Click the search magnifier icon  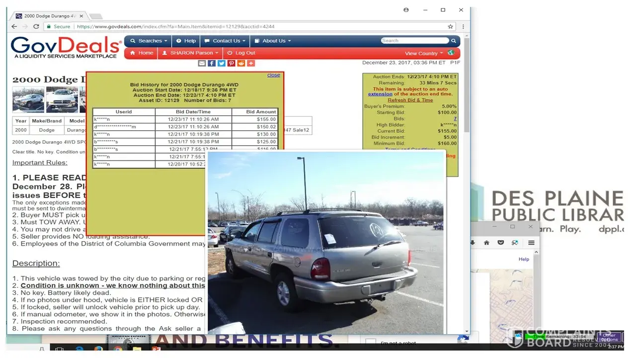[454, 41]
